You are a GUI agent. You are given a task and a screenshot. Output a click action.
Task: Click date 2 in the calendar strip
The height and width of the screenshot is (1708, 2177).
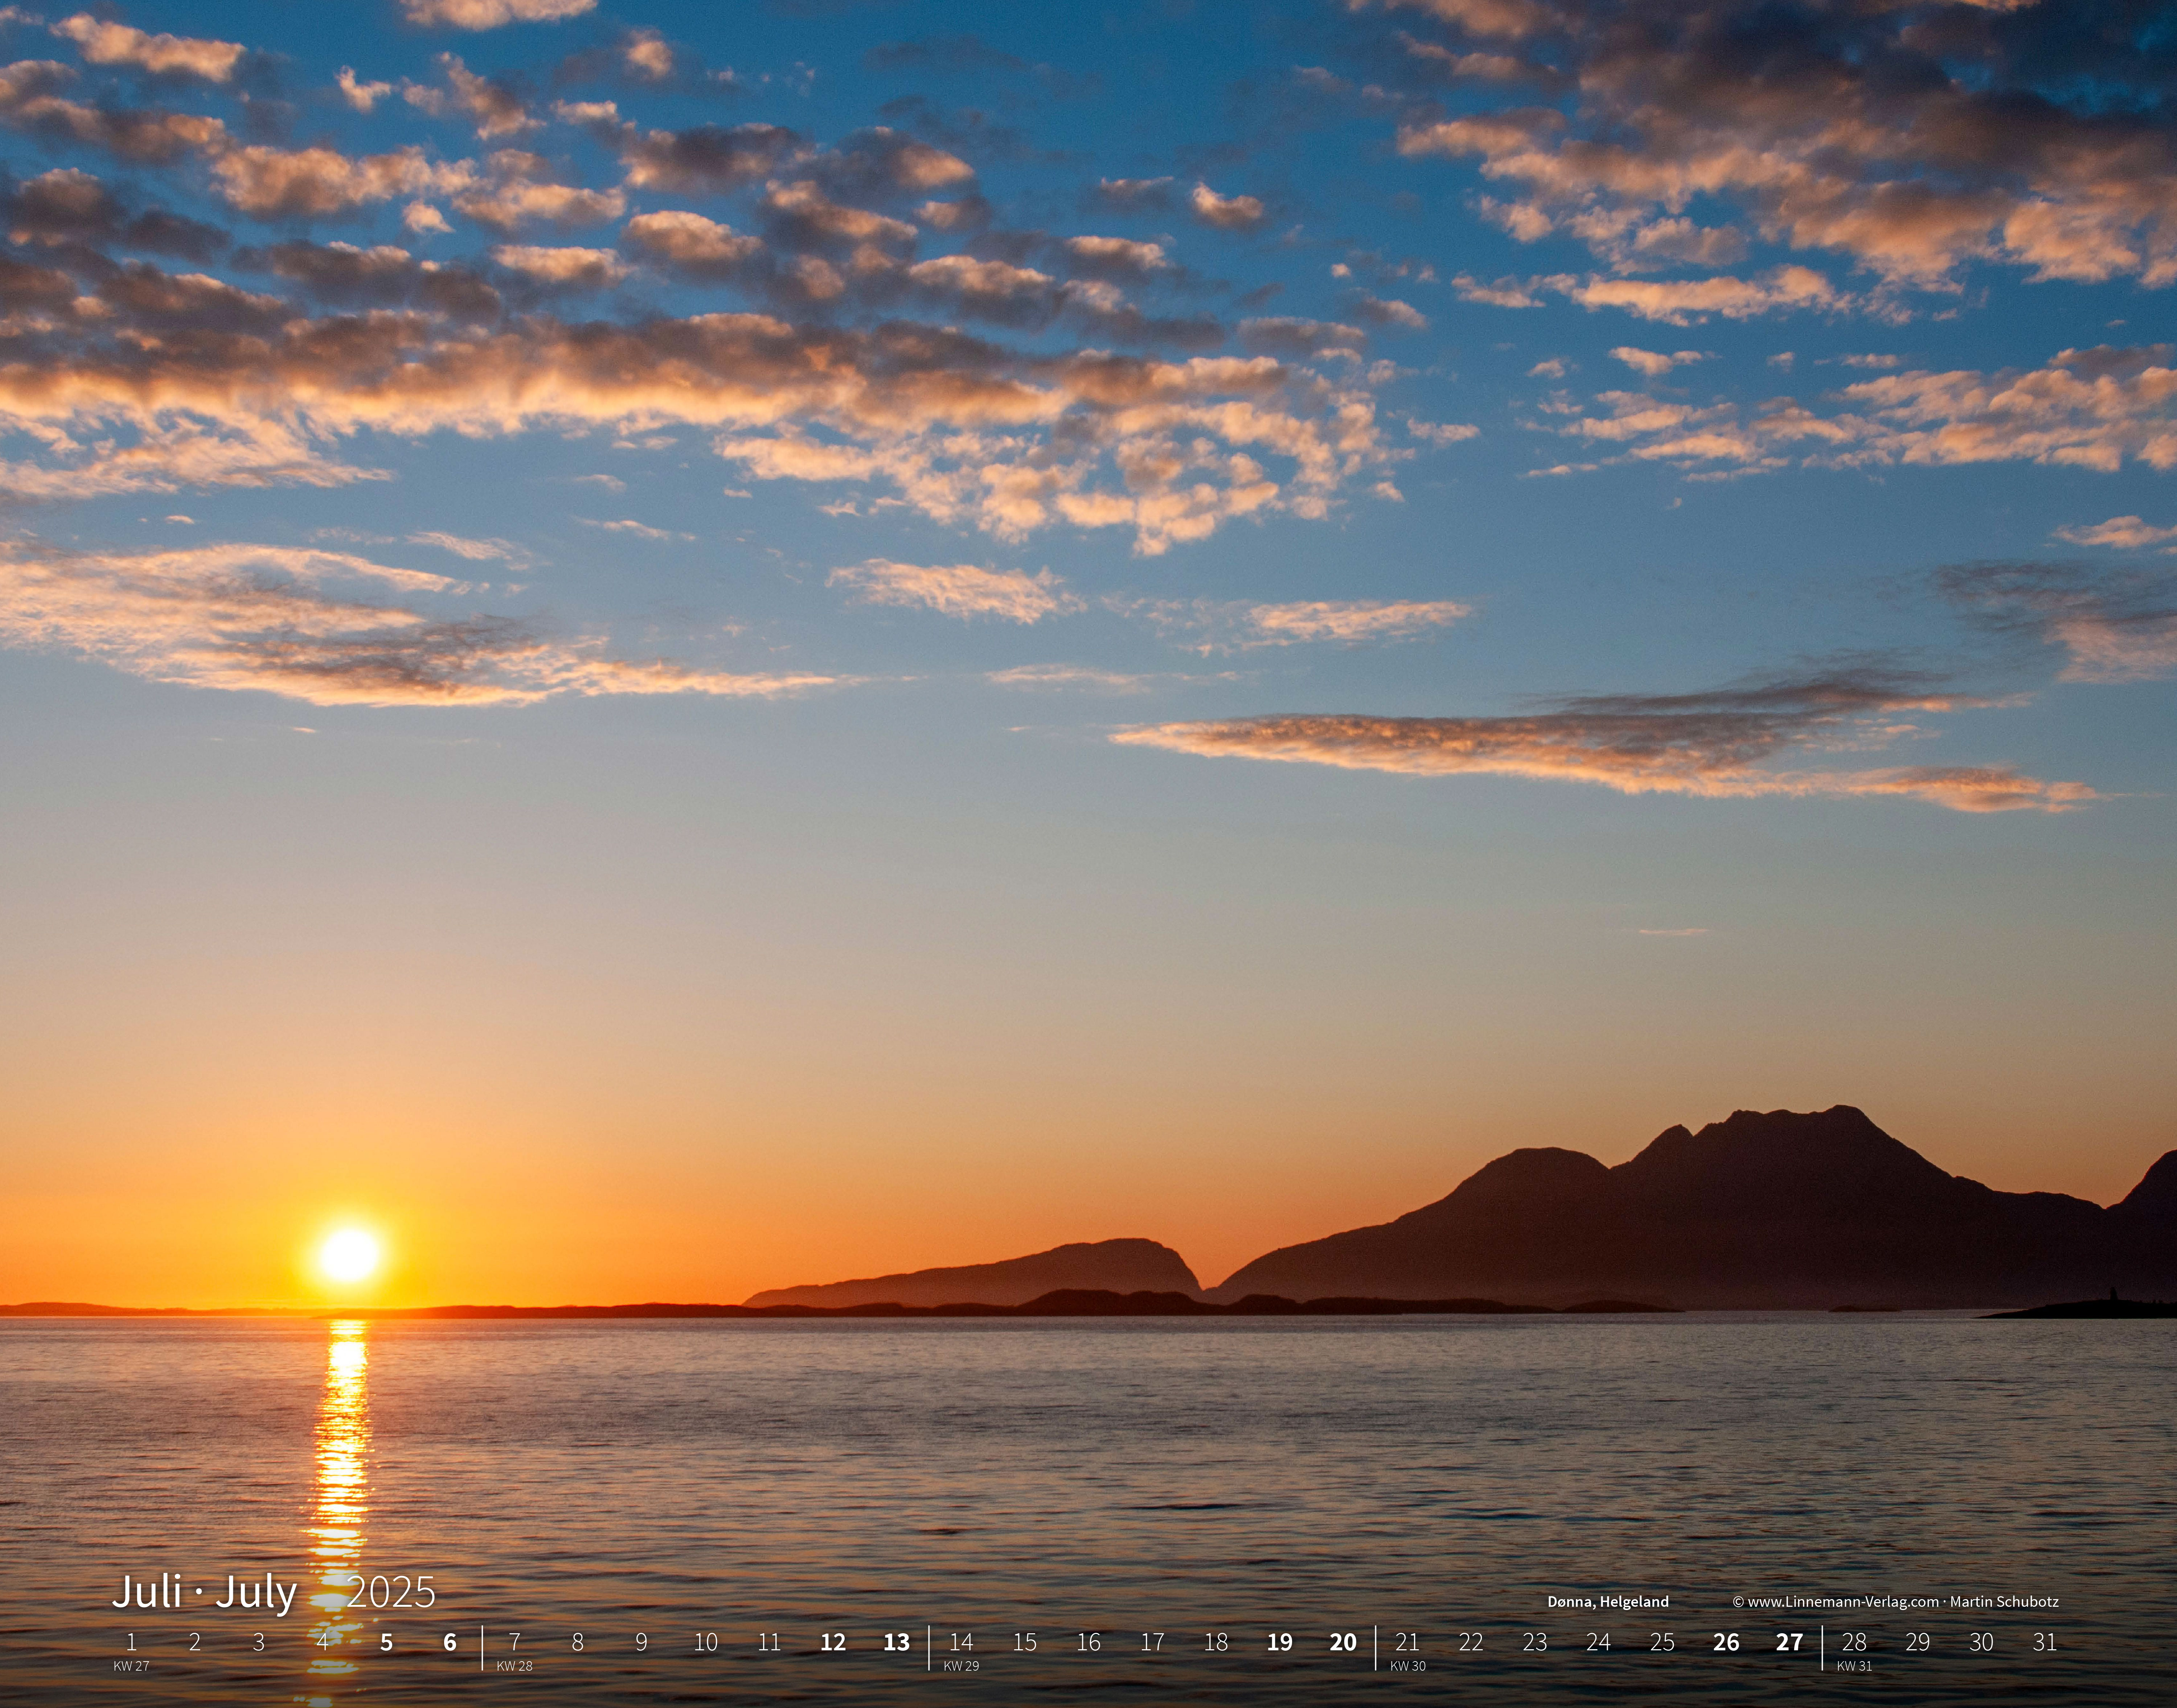coord(195,1642)
